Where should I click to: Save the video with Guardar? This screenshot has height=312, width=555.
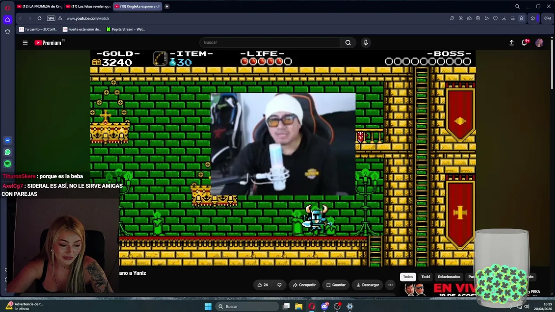click(336, 285)
